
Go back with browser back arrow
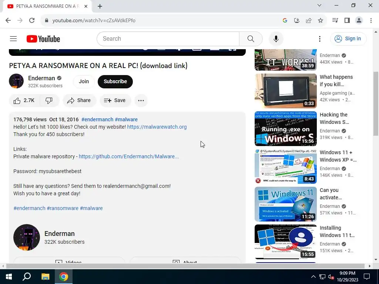(x=8, y=20)
